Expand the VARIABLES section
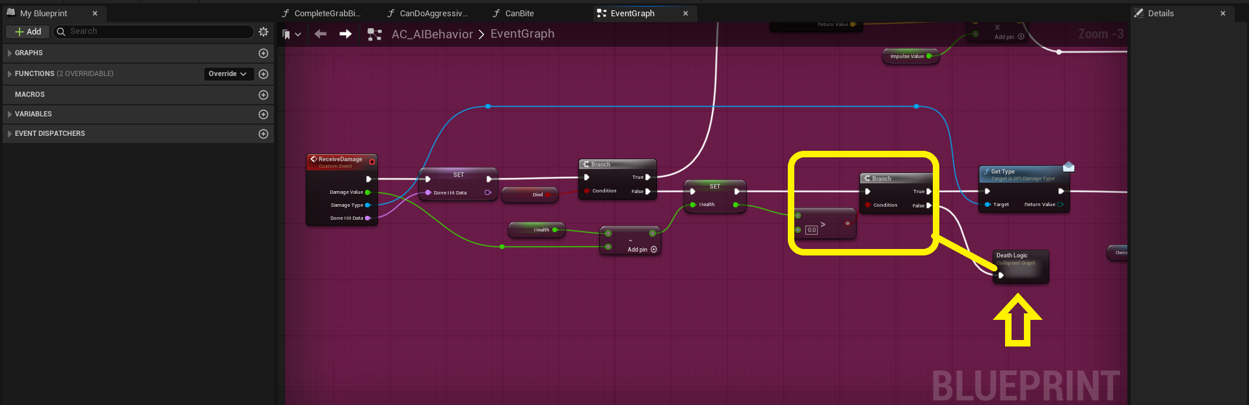Screen dimensions: 1249x405 pos(10,114)
